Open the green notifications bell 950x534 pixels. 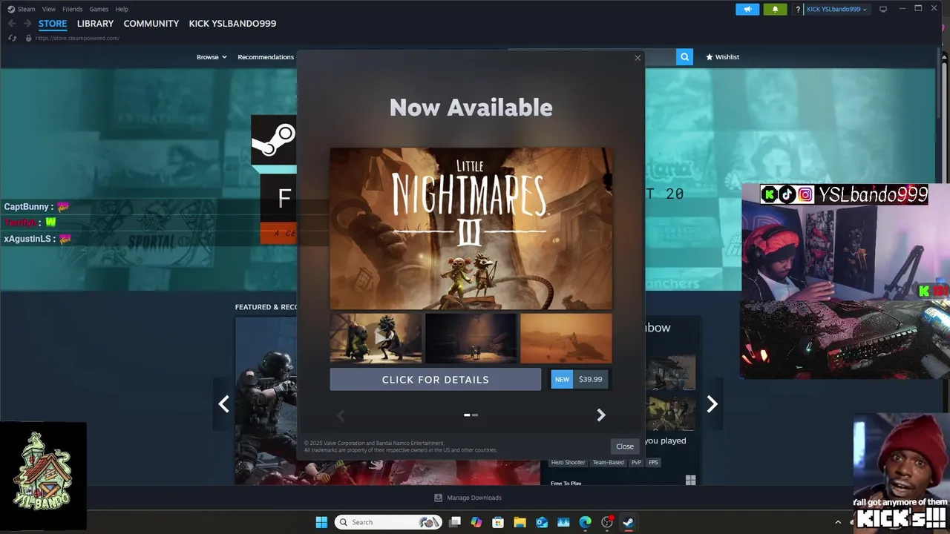click(x=775, y=9)
